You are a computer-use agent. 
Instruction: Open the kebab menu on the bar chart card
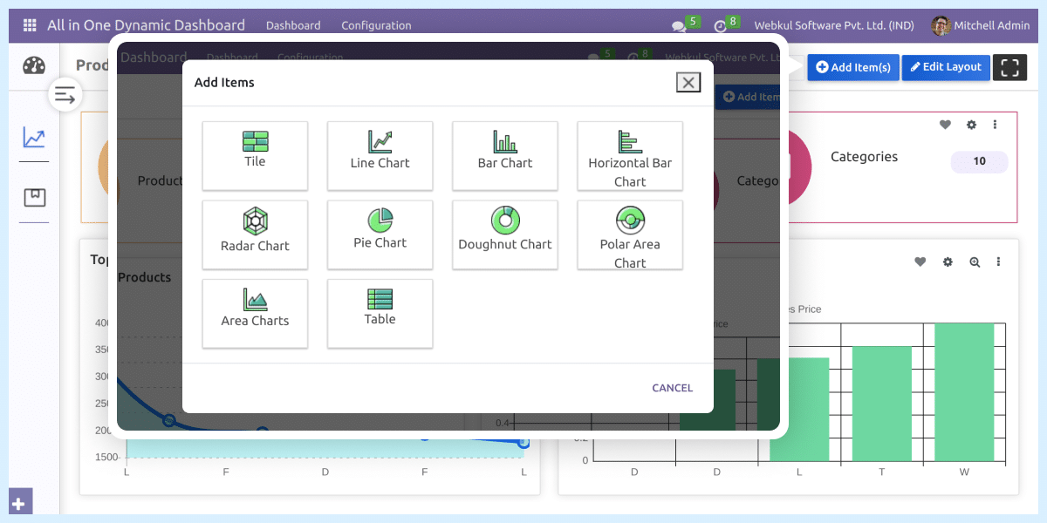[x=998, y=261]
